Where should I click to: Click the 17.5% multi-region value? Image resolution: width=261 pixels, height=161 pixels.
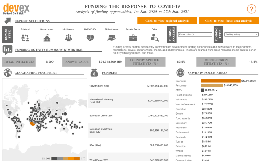point(253,62)
